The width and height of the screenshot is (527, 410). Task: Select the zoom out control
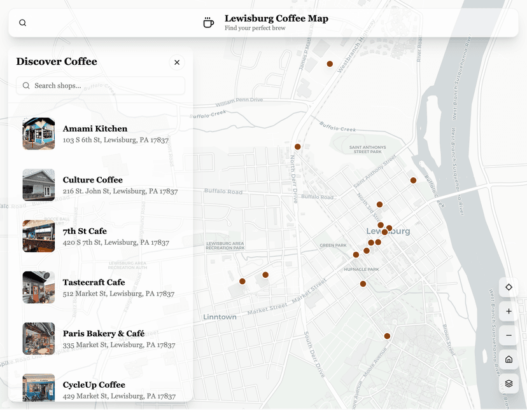509,335
